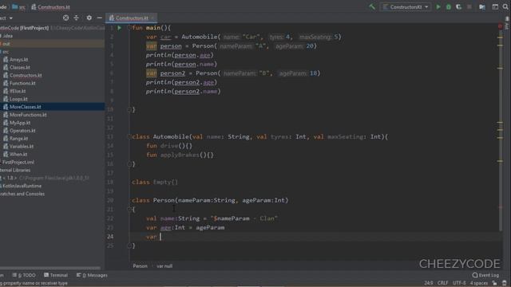Select the out folder in project tree
Image resolution: width=511 pixels, height=287 pixels.
point(6,44)
